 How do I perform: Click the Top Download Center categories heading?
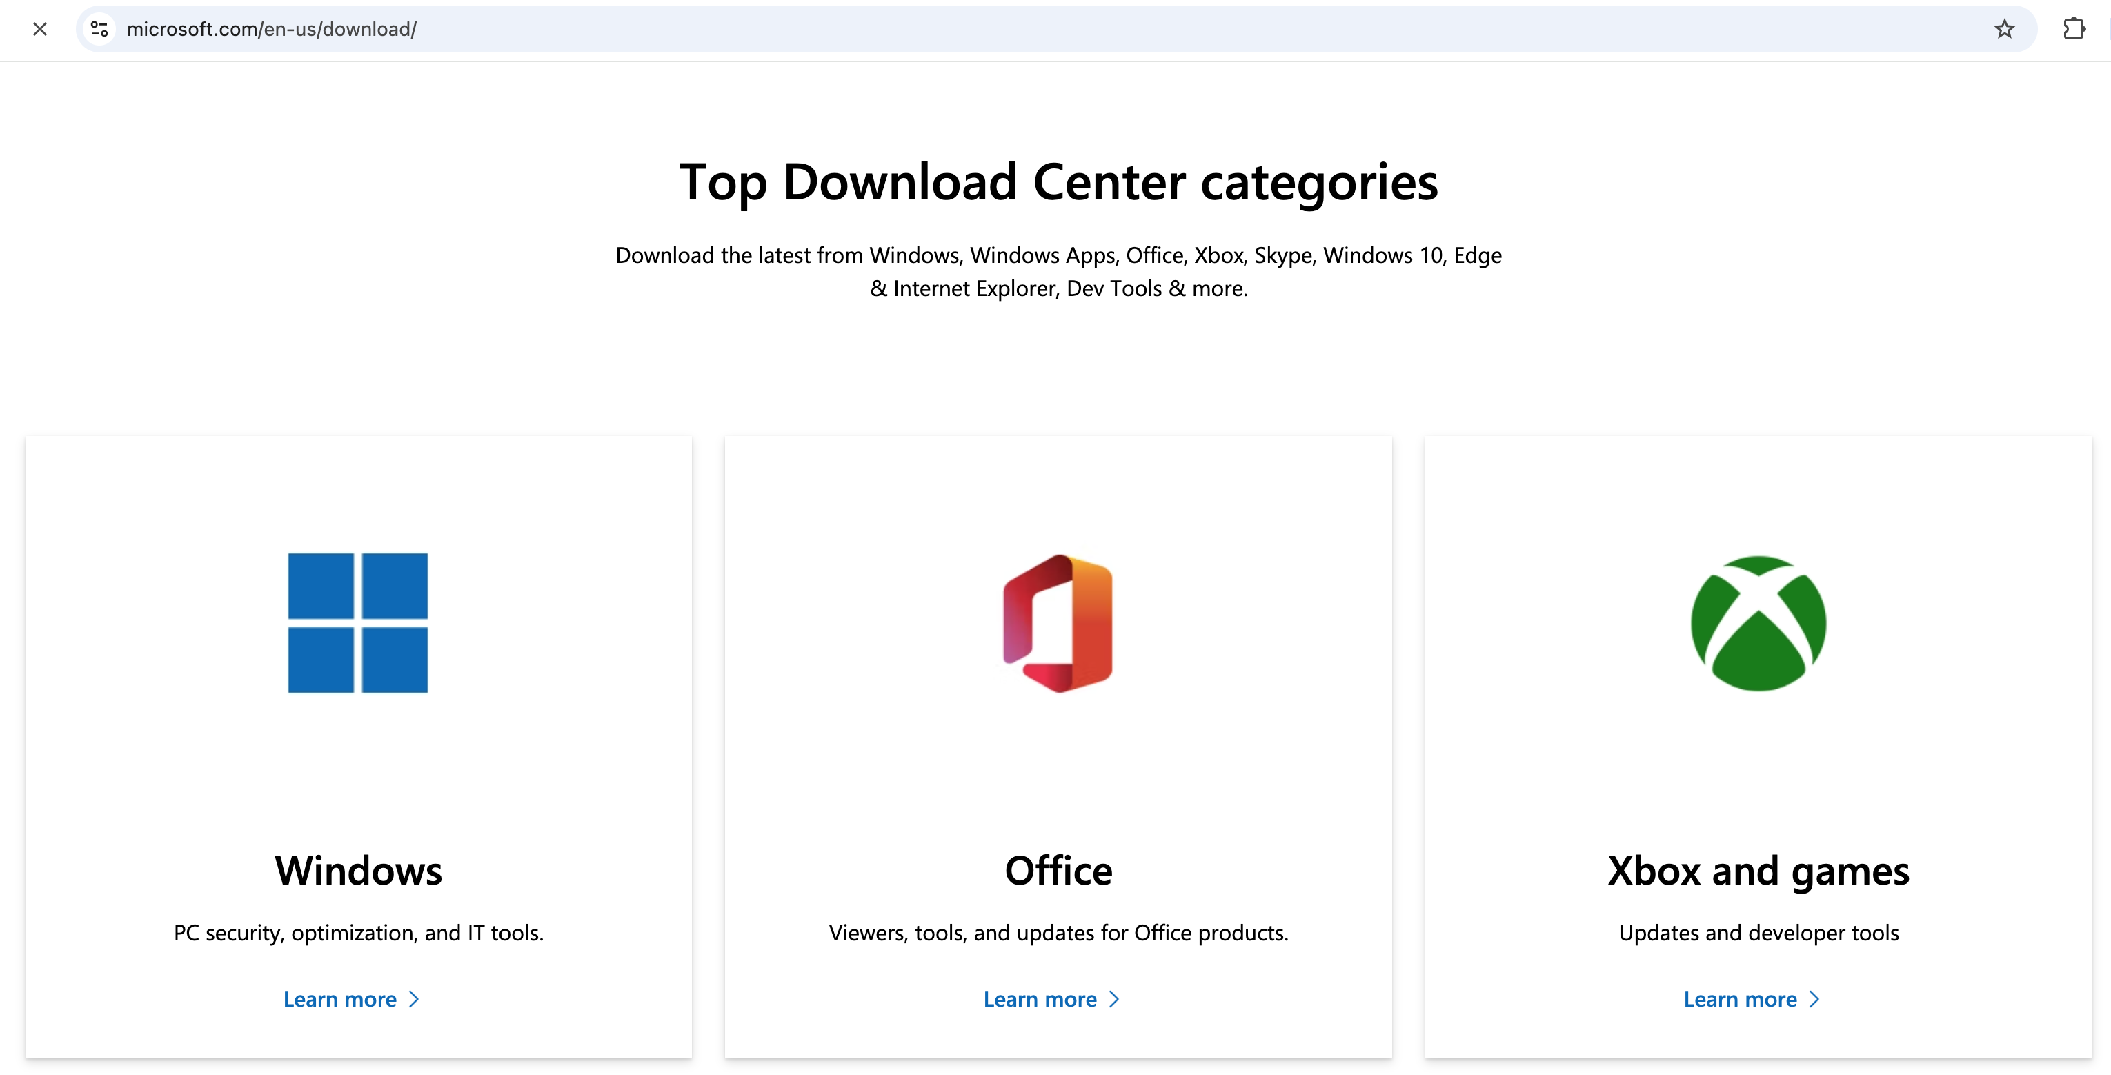click(1058, 183)
